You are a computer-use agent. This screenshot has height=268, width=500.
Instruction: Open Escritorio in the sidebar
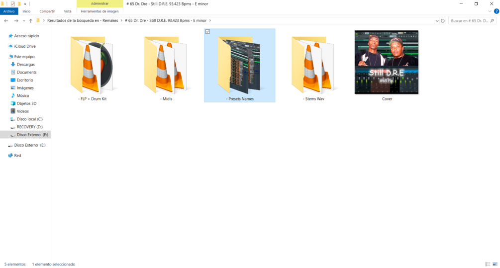point(25,80)
